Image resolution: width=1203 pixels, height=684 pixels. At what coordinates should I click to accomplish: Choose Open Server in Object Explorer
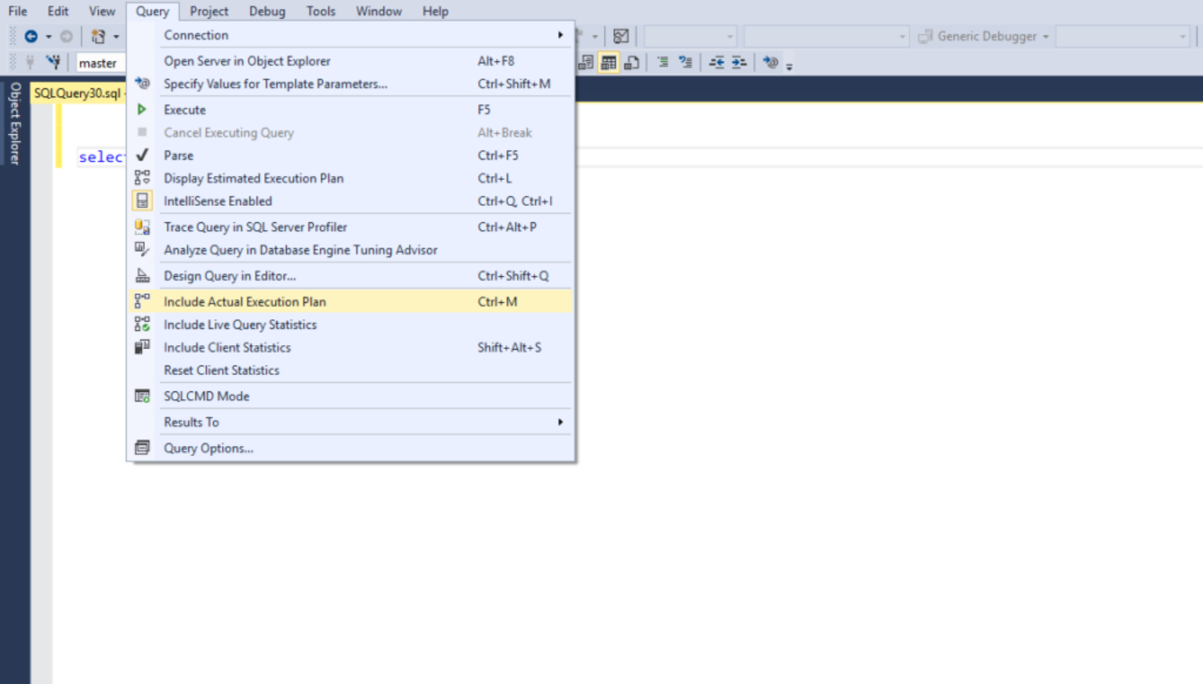(350, 60)
